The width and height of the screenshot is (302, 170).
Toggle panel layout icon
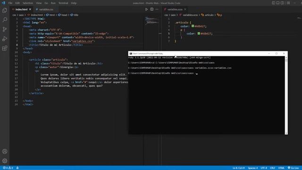(x=278, y=3)
